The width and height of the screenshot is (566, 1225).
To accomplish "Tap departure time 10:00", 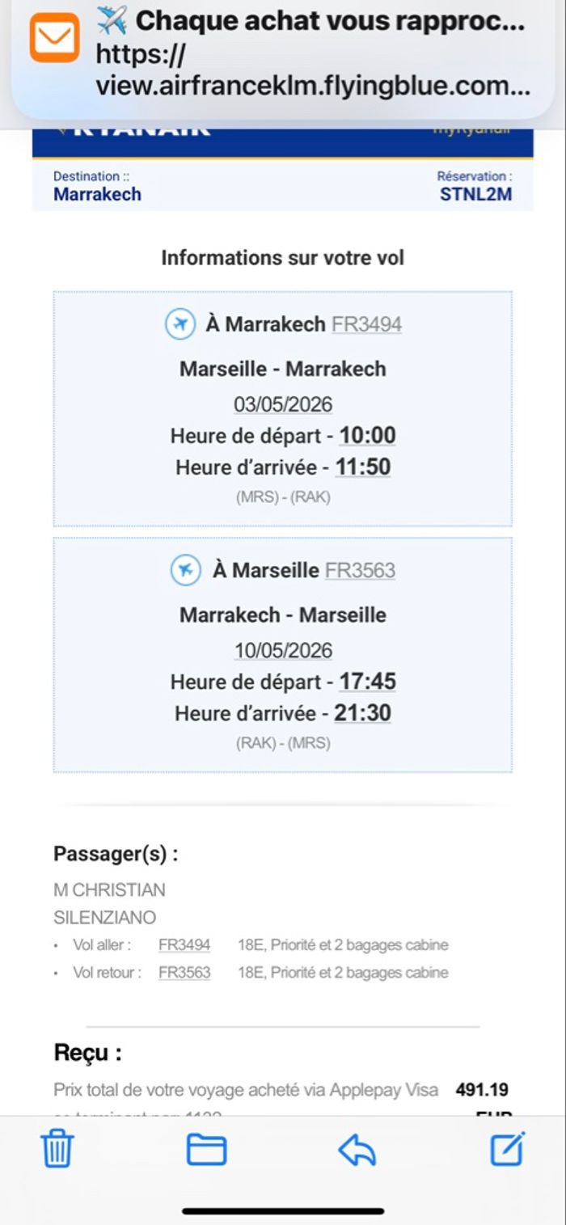I will (367, 436).
